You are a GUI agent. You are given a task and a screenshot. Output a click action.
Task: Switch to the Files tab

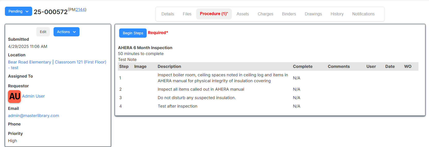coord(187,14)
